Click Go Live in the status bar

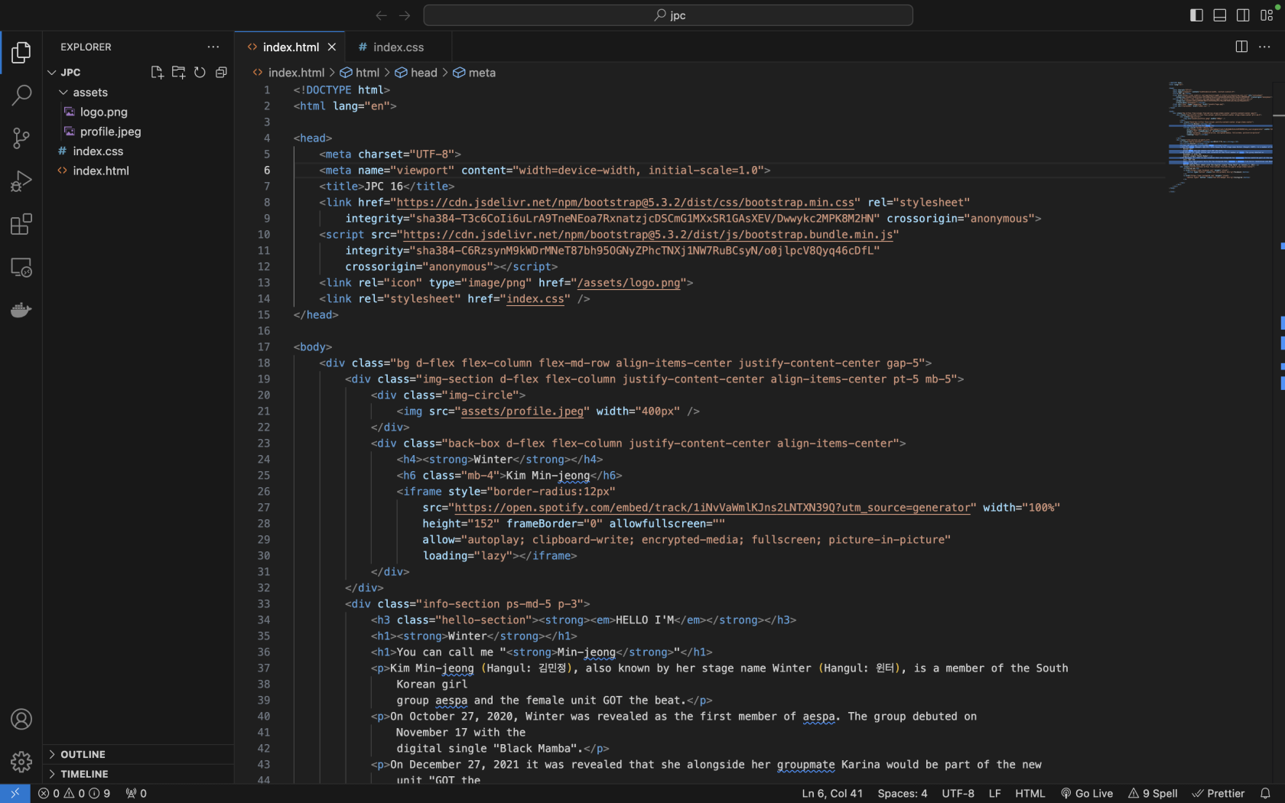coord(1087,793)
